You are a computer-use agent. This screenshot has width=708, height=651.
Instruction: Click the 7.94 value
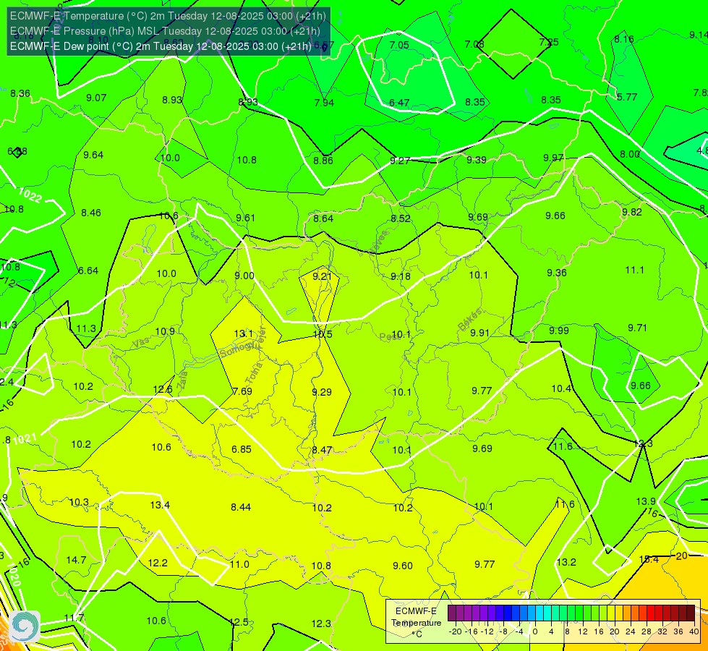coord(324,103)
